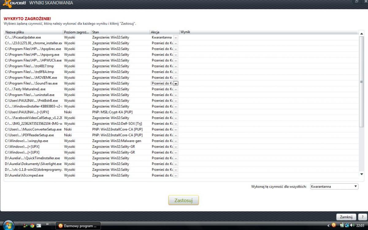
Task: Click the avast! logo in title bar
Action: click(14, 3)
